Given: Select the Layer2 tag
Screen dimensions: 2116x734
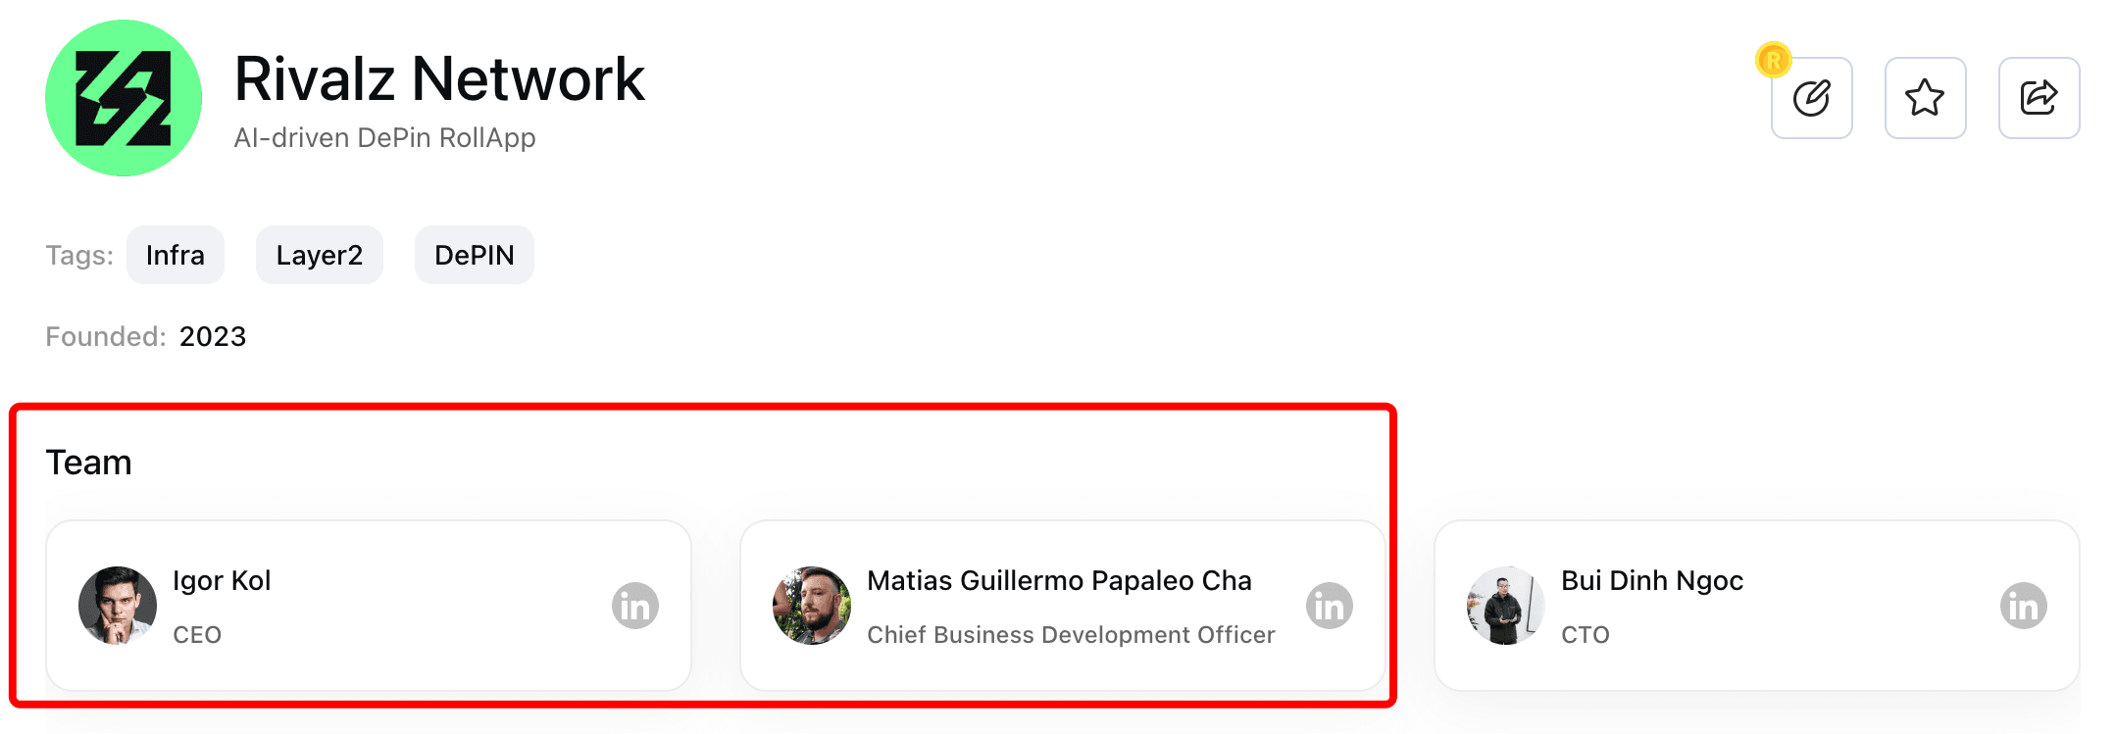Looking at the screenshot, I should click(320, 255).
